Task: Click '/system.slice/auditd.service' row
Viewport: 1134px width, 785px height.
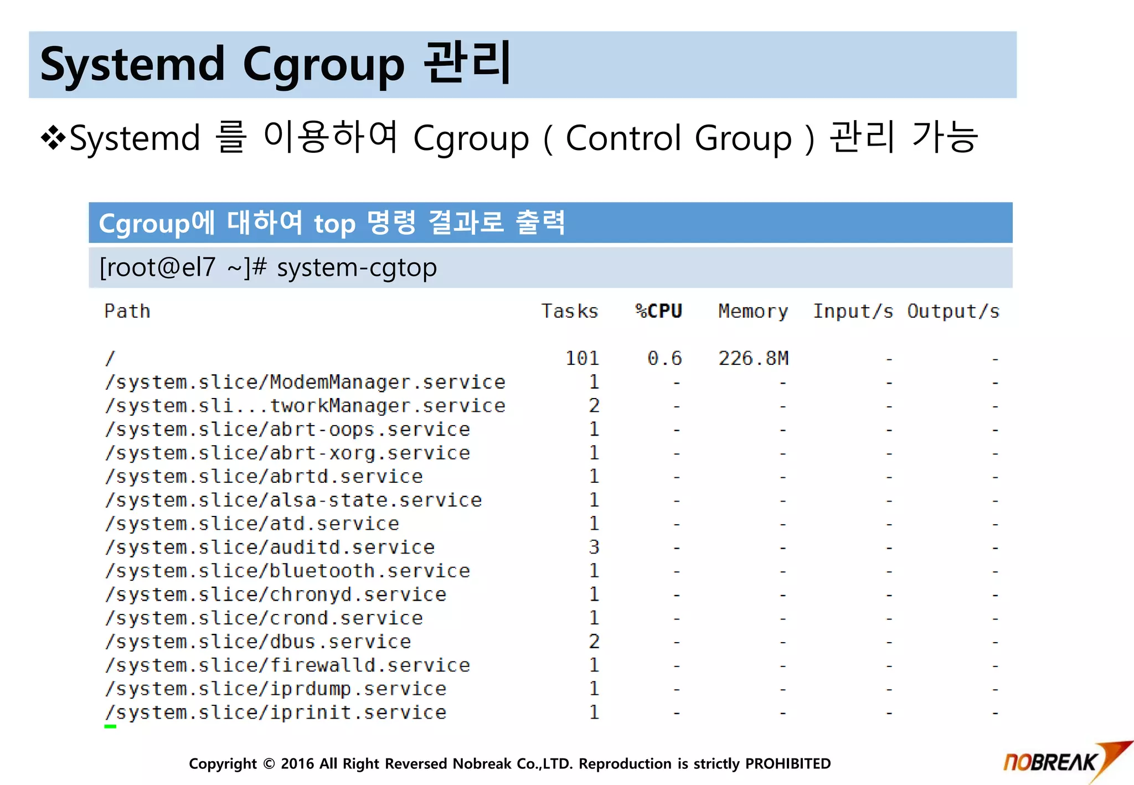Action: pos(551,548)
